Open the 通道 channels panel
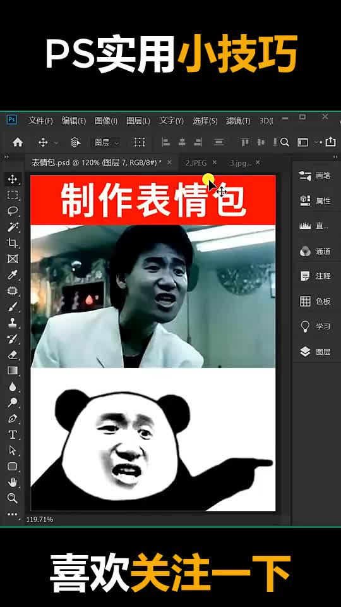341x607 pixels. click(x=315, y=251)
